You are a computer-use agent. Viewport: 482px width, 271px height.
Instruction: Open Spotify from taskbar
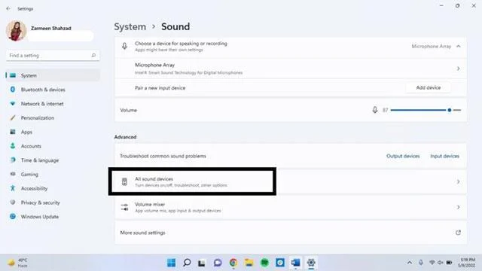click(x=264, y=263)
